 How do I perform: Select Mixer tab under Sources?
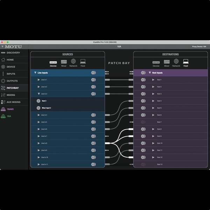(x=64, y=63)
